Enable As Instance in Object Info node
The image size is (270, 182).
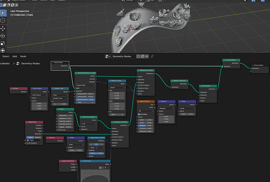pyautogui.click(x=27, y=143)
